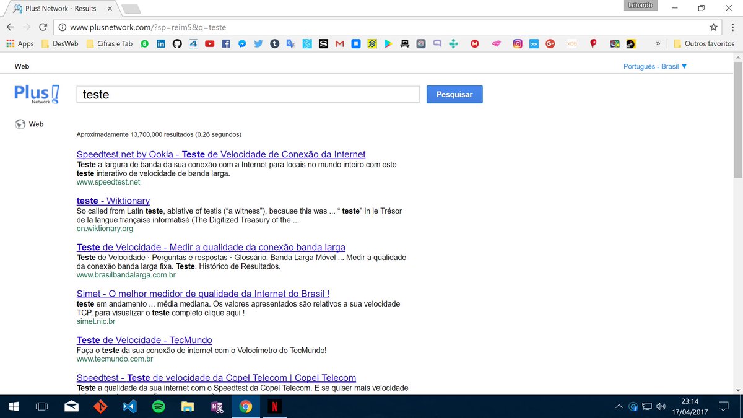
Task: Open Windows Start menu
Action: [13, 407]
